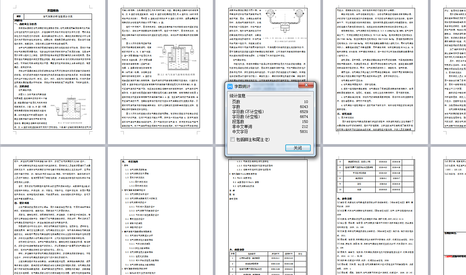Click the 中文字符 value 5831

[x=303, y=132]
